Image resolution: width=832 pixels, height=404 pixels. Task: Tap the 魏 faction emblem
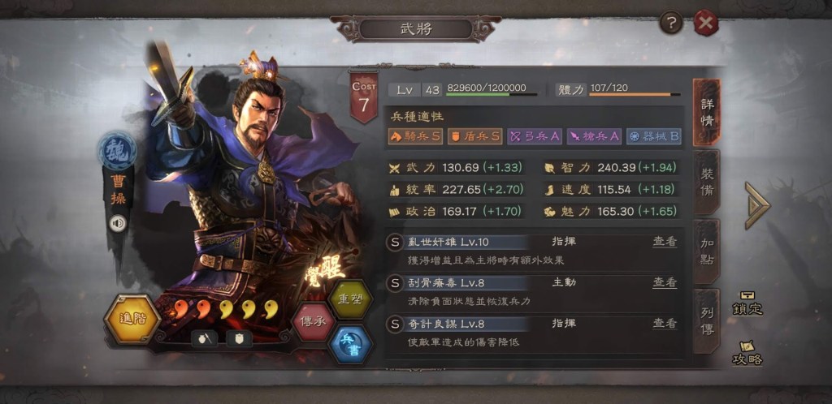point(117,152)
